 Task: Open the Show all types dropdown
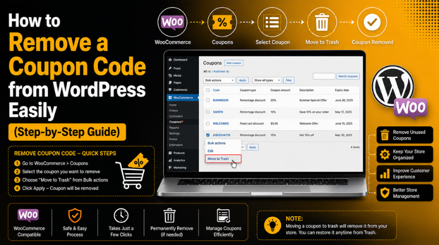point(267,80)
